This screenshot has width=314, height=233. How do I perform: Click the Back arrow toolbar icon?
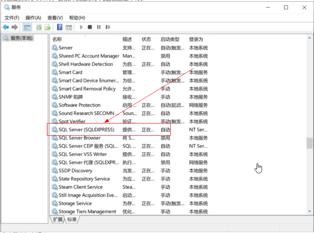pos(6,27)
